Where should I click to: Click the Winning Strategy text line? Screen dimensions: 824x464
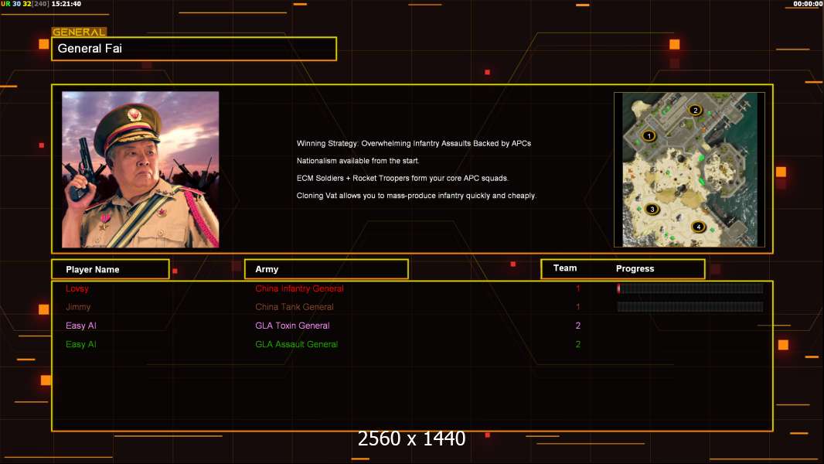(x=414, y=144)
